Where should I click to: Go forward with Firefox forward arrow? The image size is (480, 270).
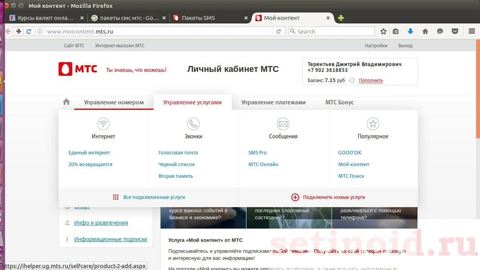click(x=18, y=31)
